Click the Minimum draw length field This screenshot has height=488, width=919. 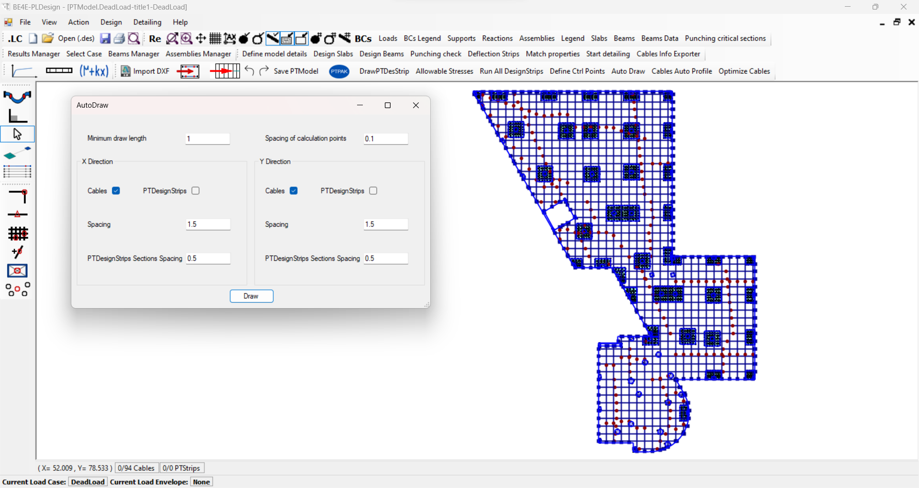[208, 139]
